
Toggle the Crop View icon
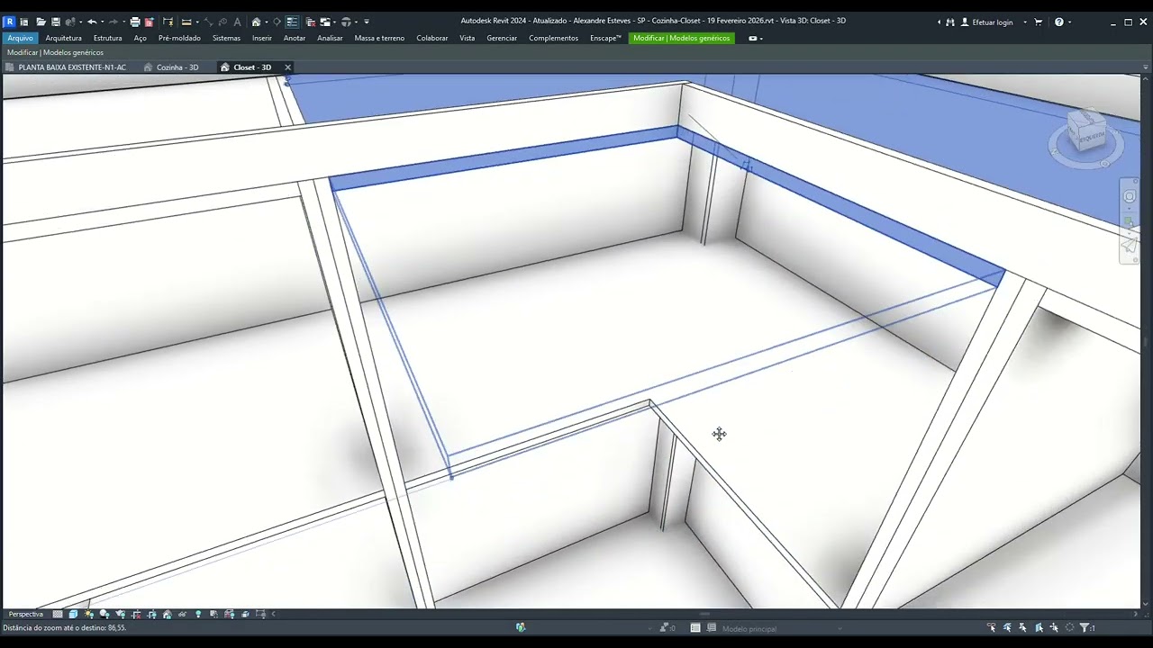tap(136, 614)
